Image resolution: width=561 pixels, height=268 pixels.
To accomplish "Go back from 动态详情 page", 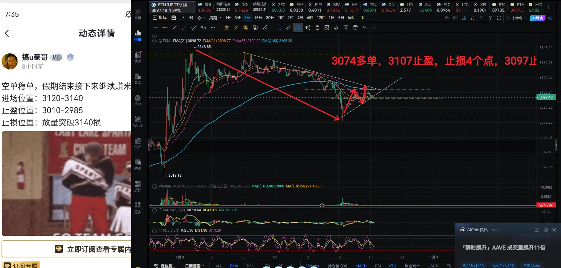I will click(x=7, y=33).
